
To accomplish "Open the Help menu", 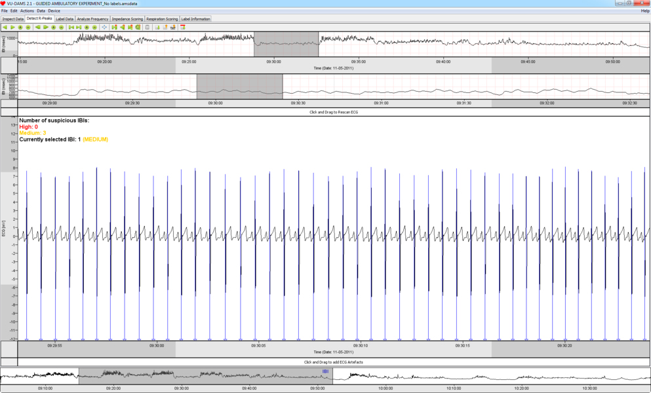I will point(645,10).
